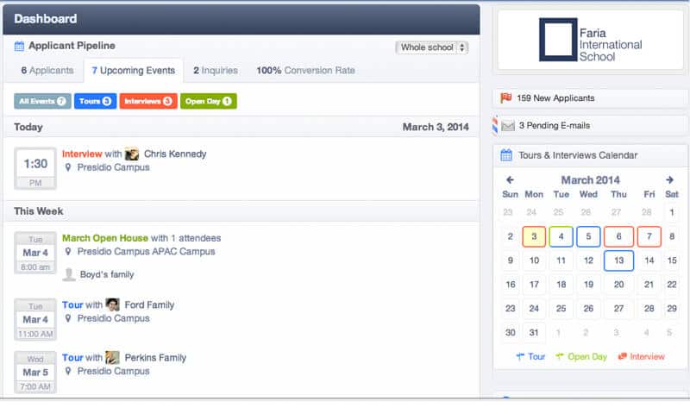
Task: Filter events by Open Day
Action: pos(208,101)
